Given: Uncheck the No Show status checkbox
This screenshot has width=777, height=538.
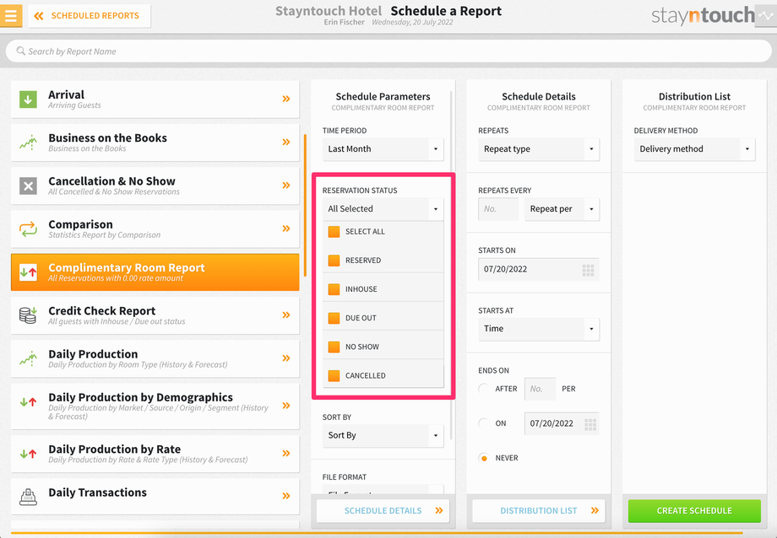Looking at the screenshot, I should point(334,347).
